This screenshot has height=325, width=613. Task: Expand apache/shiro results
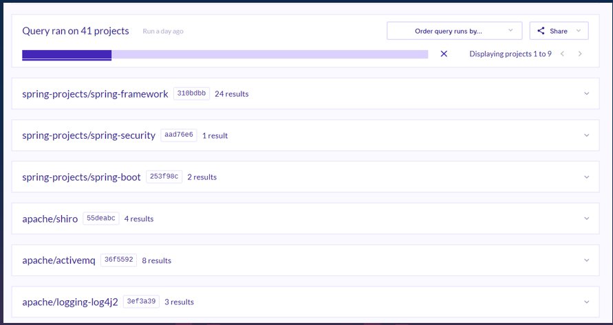pos(586,218)
